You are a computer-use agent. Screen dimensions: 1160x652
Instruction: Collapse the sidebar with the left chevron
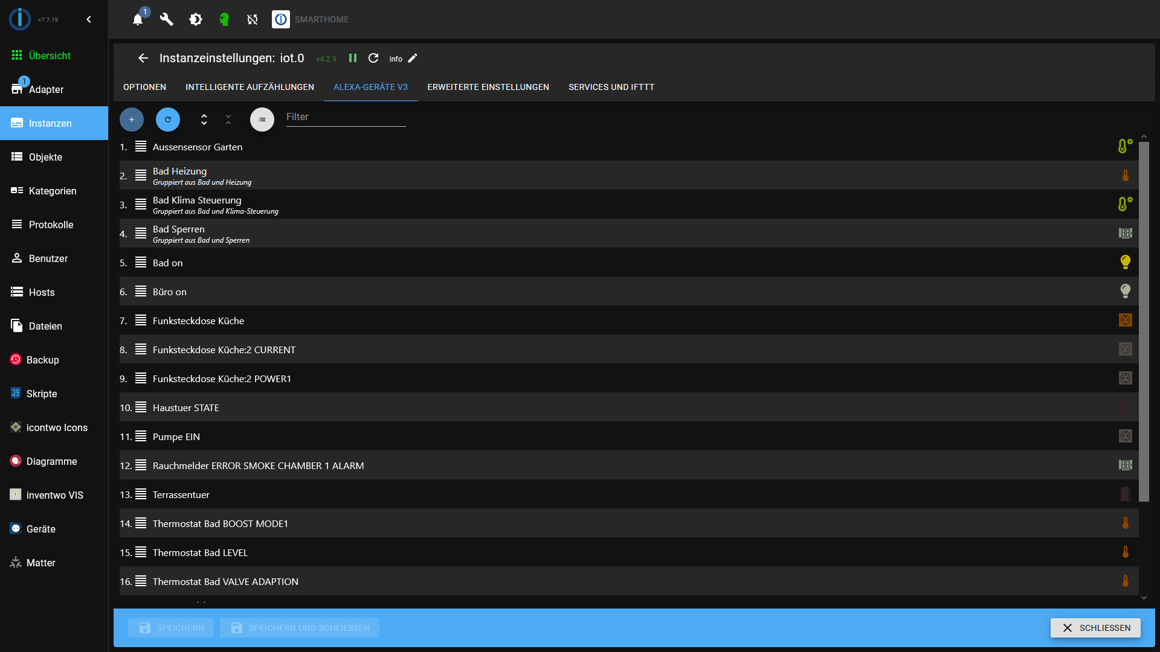pyautogui.click(x=89, y=19)
